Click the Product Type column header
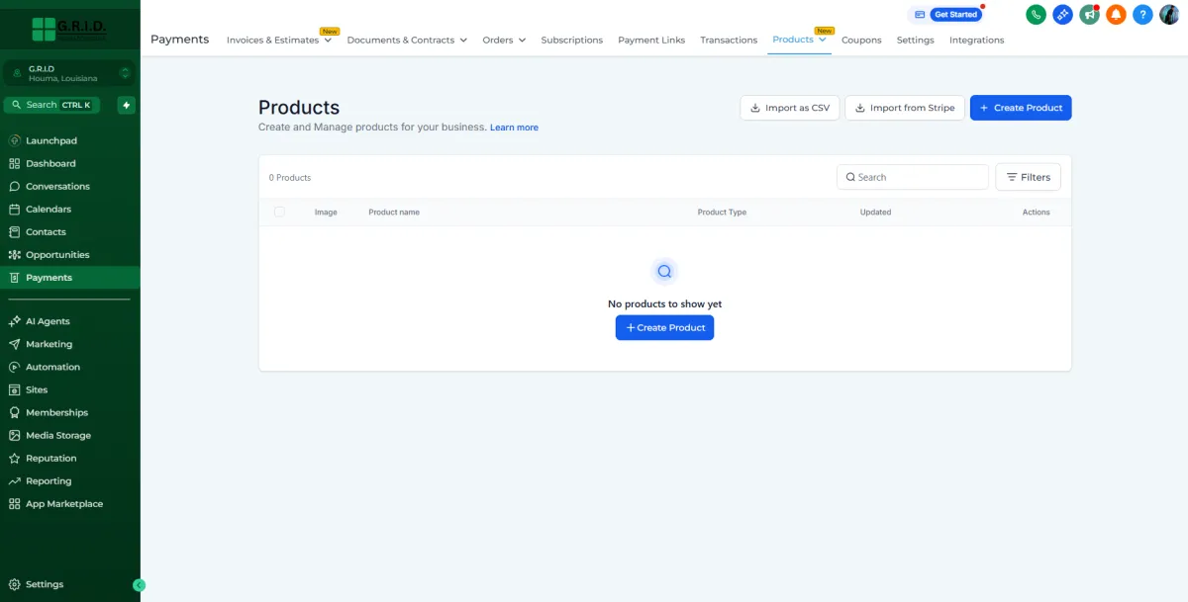 (x=722, y=213)
